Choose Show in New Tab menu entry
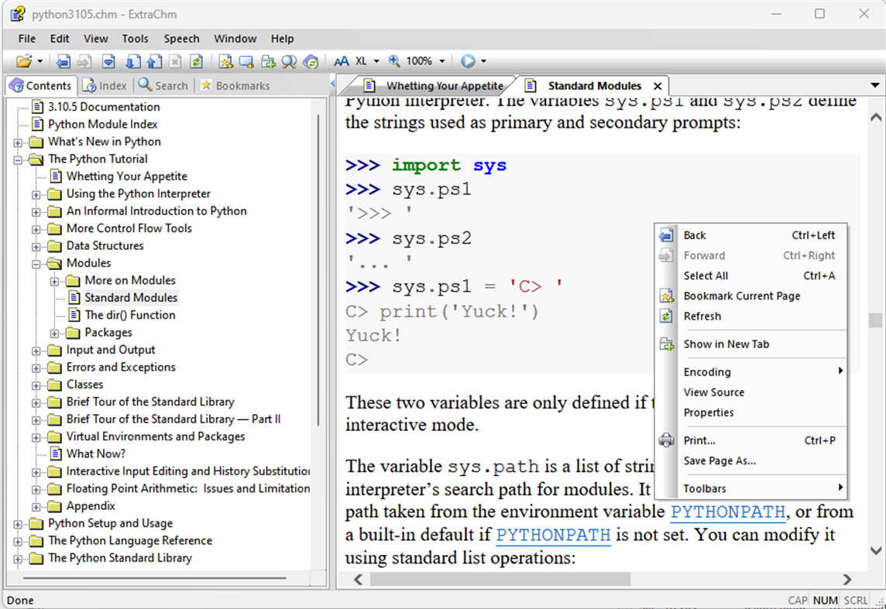The width and height of the screenshot is (886, 609). click(751, 344)
